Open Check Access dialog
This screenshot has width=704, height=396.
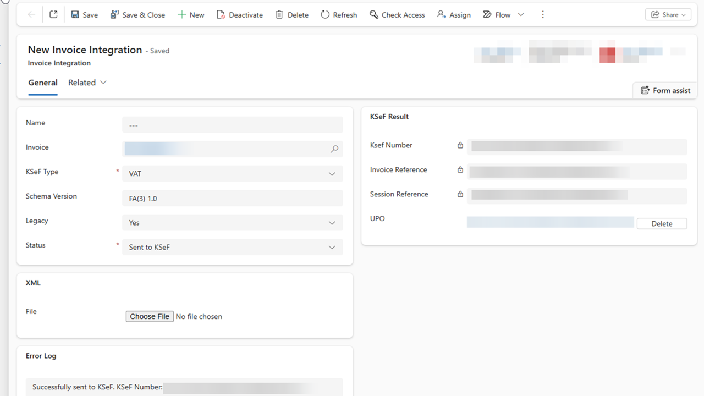click(x=397, y=15)
